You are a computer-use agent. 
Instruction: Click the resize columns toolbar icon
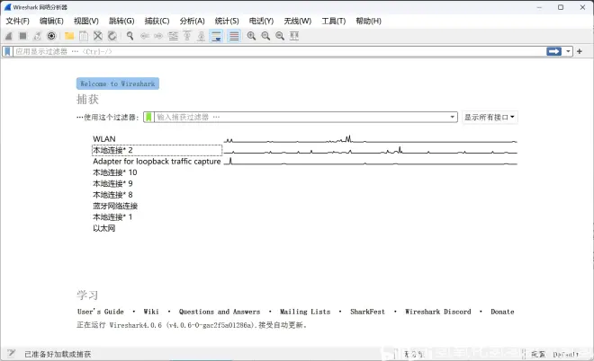[294, 36]
